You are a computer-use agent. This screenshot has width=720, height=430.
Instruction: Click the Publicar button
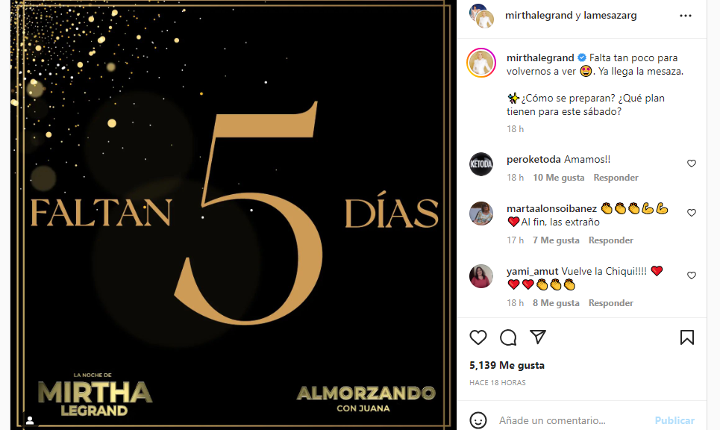coord(674,420)
